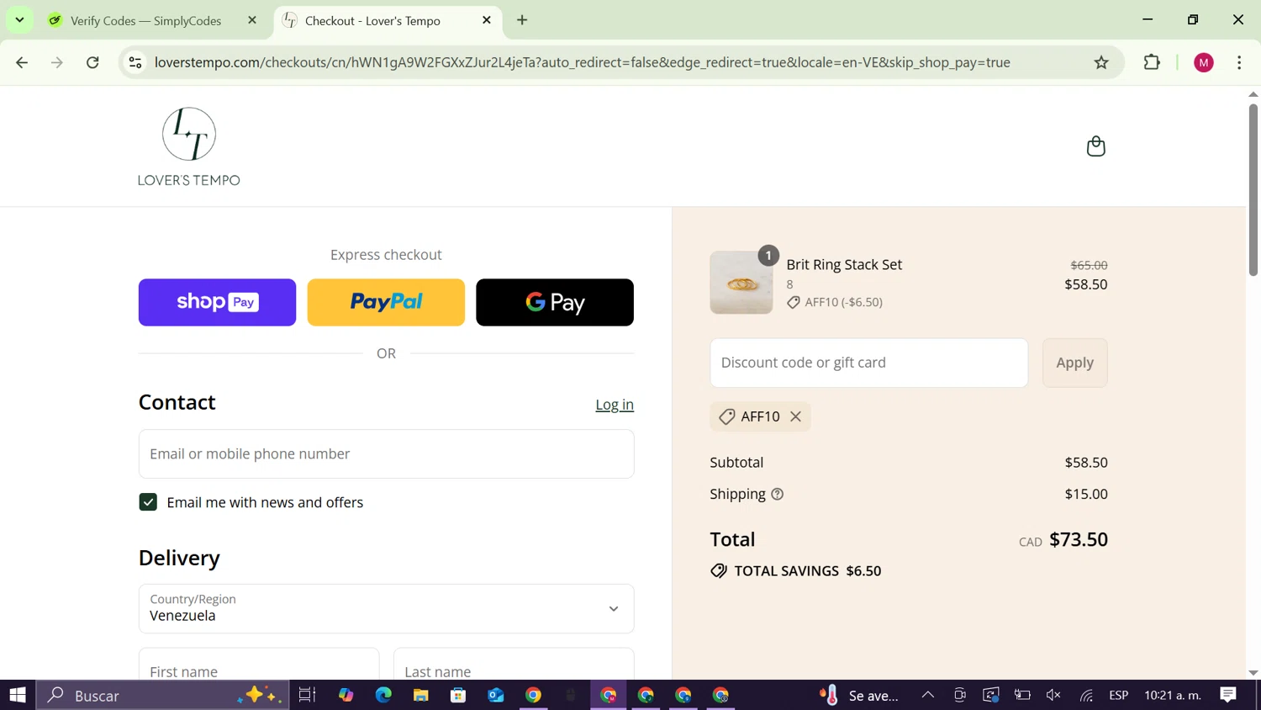Viewport: 1261px width, 710px height.
Task: Open the tab search dropdown arrow
Action: tap(19, 19)
